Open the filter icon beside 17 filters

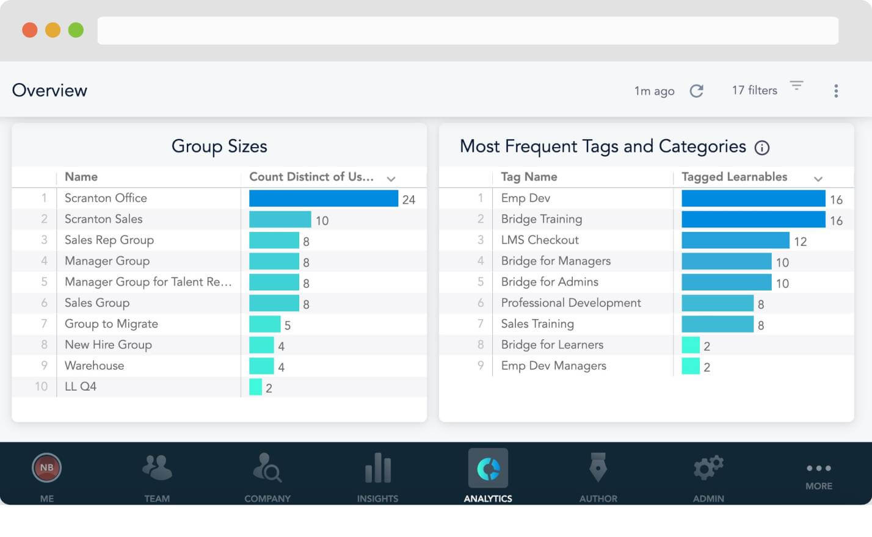click(x=796, y=85)
